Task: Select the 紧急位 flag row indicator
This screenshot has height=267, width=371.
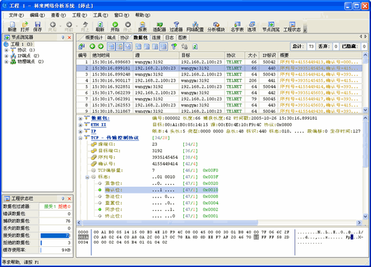Action: click(x=100, y=183)
